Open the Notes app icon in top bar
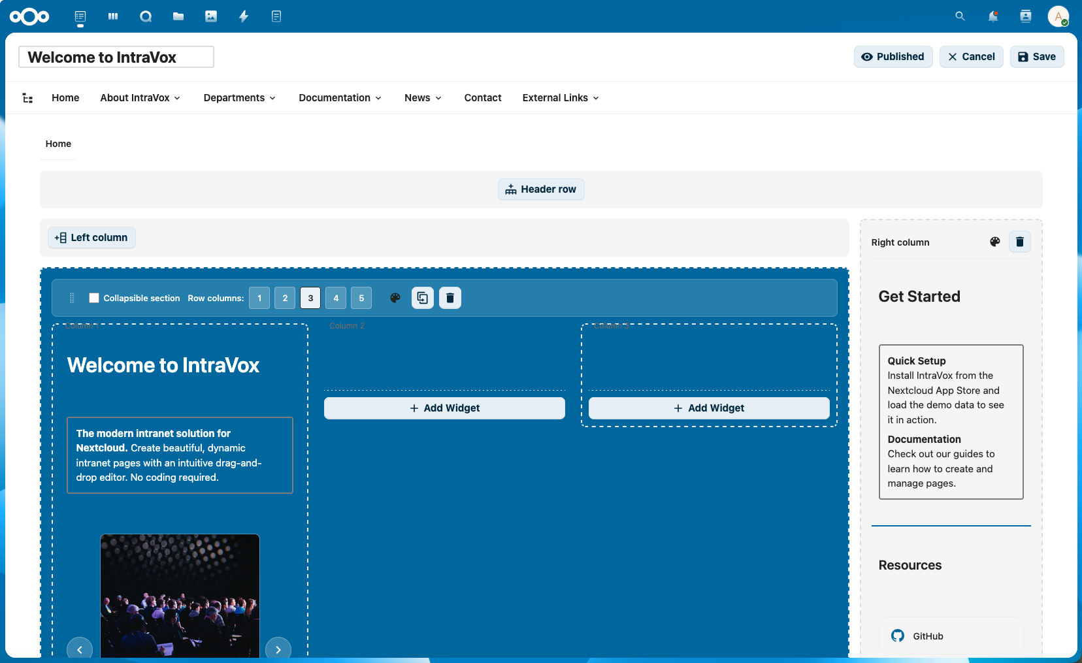The image size is (1082, 663). point(276,16)
